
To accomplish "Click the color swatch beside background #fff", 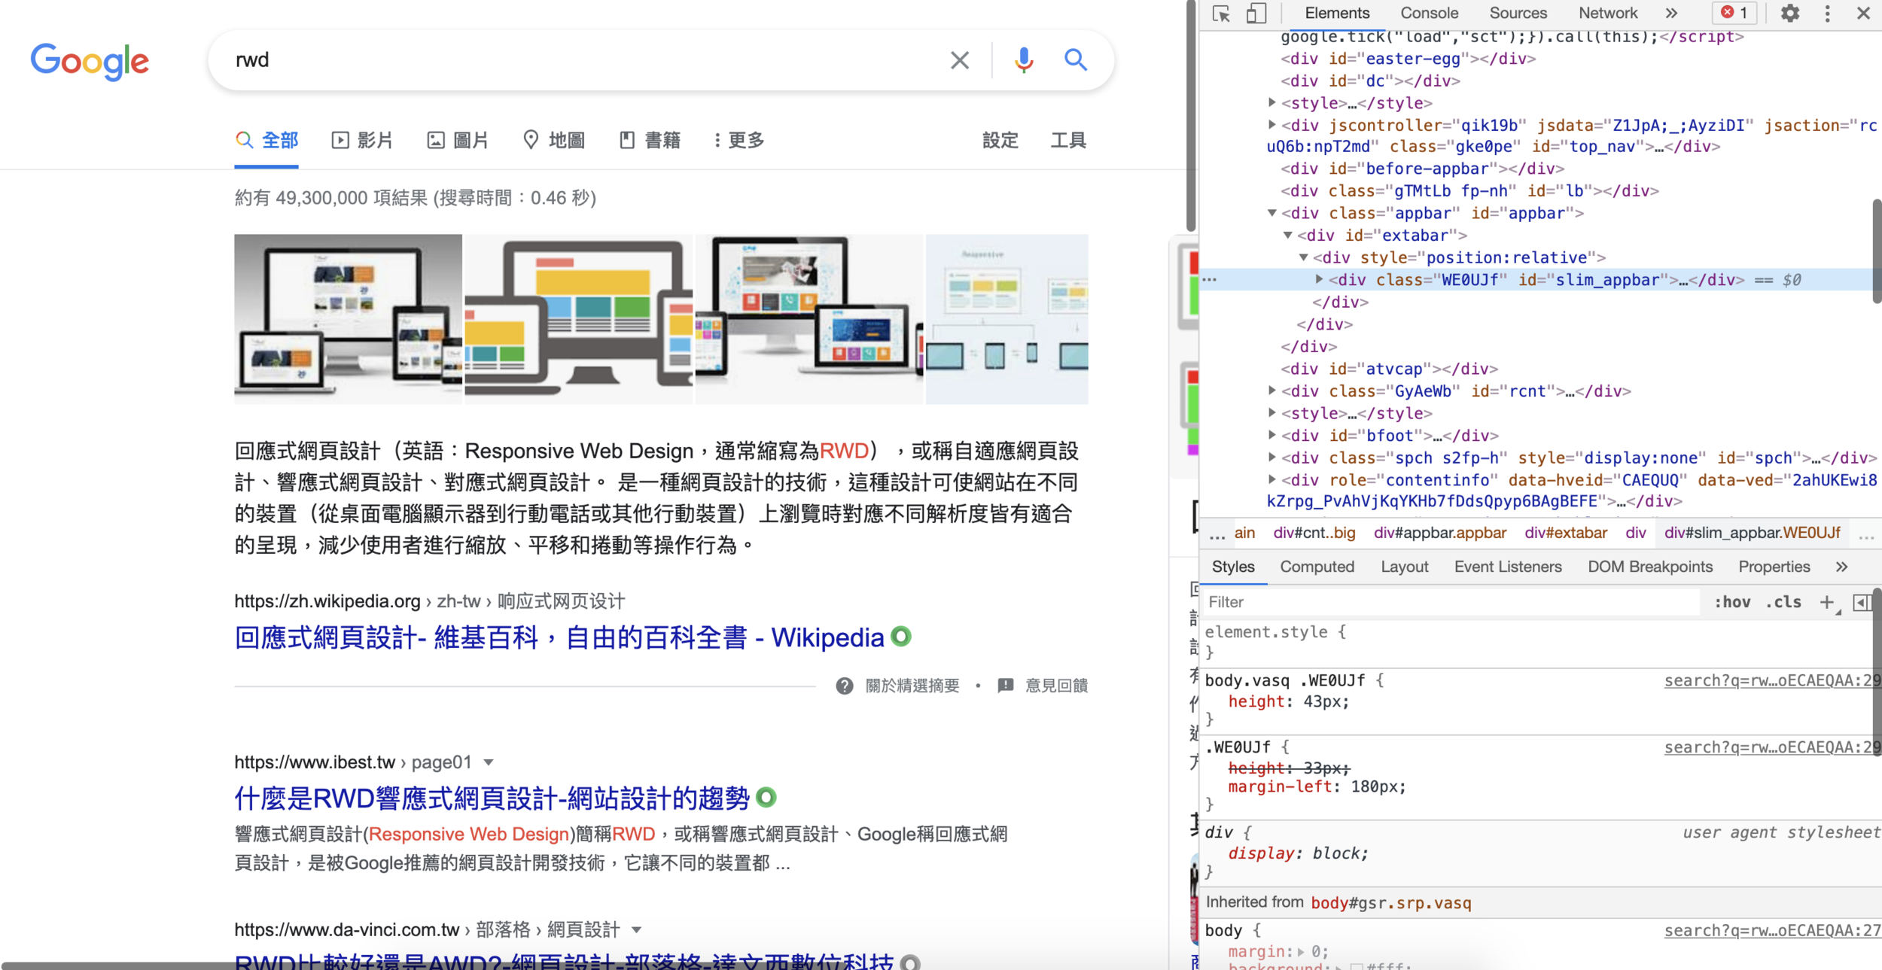I will [x=1357, y=966].
